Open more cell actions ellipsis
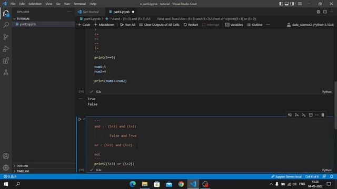Screen dimensions: 337x189 click(x=317, y=115)
